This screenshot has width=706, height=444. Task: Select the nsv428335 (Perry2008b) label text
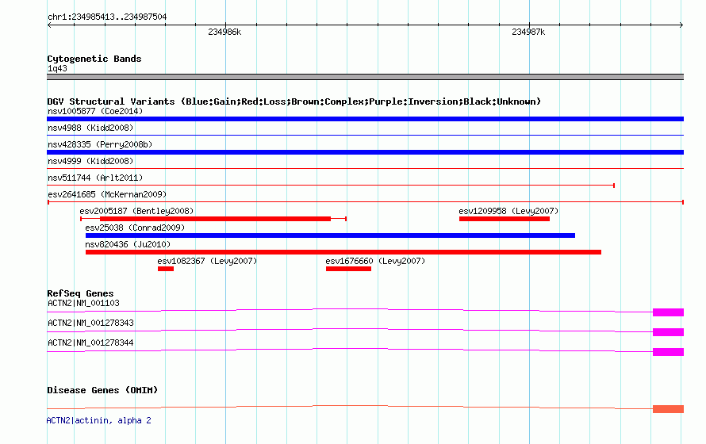pos(100,144)
